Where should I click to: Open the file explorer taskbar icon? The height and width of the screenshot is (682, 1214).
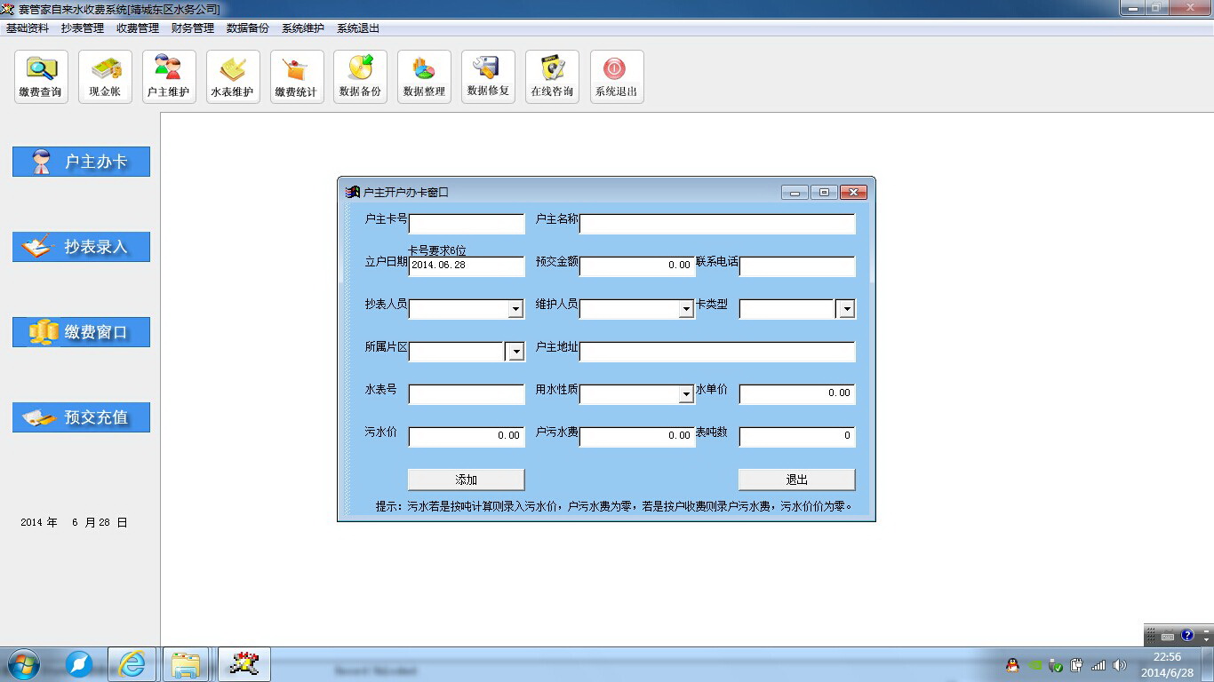(x=186, y=664)
